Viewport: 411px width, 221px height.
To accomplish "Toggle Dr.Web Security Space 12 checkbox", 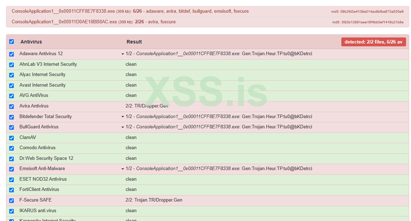I will coord(12,159).
